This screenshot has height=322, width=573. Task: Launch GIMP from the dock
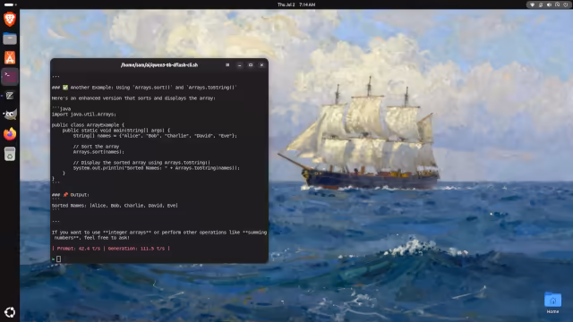[10, 115]
